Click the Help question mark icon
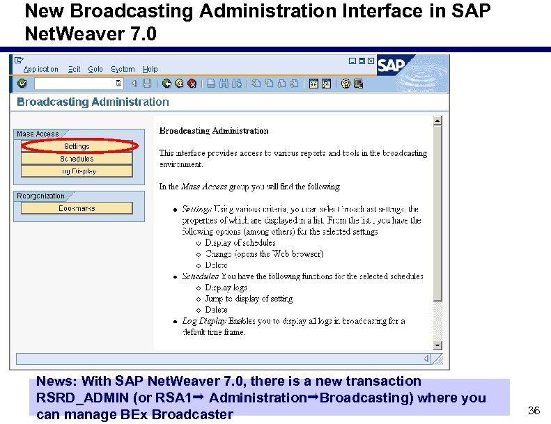Image resolution: width=551 pixels, height=424 pixels. pyautogui.click(x=346, y=84)
